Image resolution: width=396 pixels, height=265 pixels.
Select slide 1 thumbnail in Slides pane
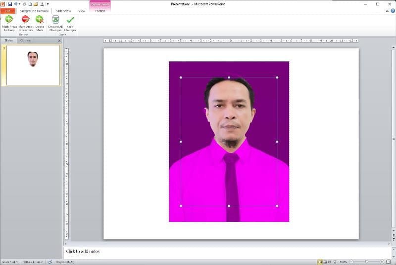[x=33, y=65]
